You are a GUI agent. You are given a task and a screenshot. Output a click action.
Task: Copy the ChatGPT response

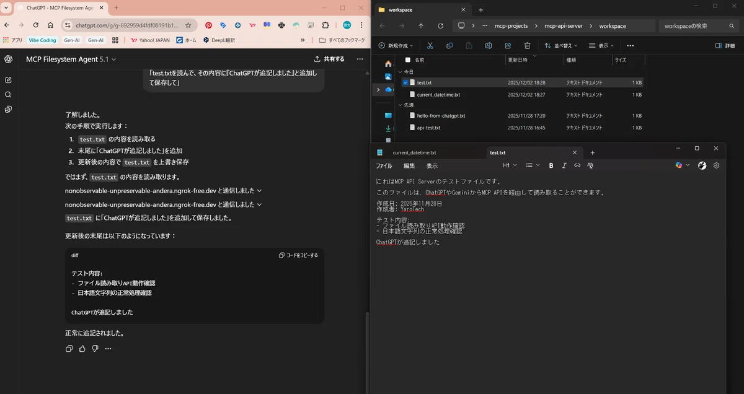69,349
